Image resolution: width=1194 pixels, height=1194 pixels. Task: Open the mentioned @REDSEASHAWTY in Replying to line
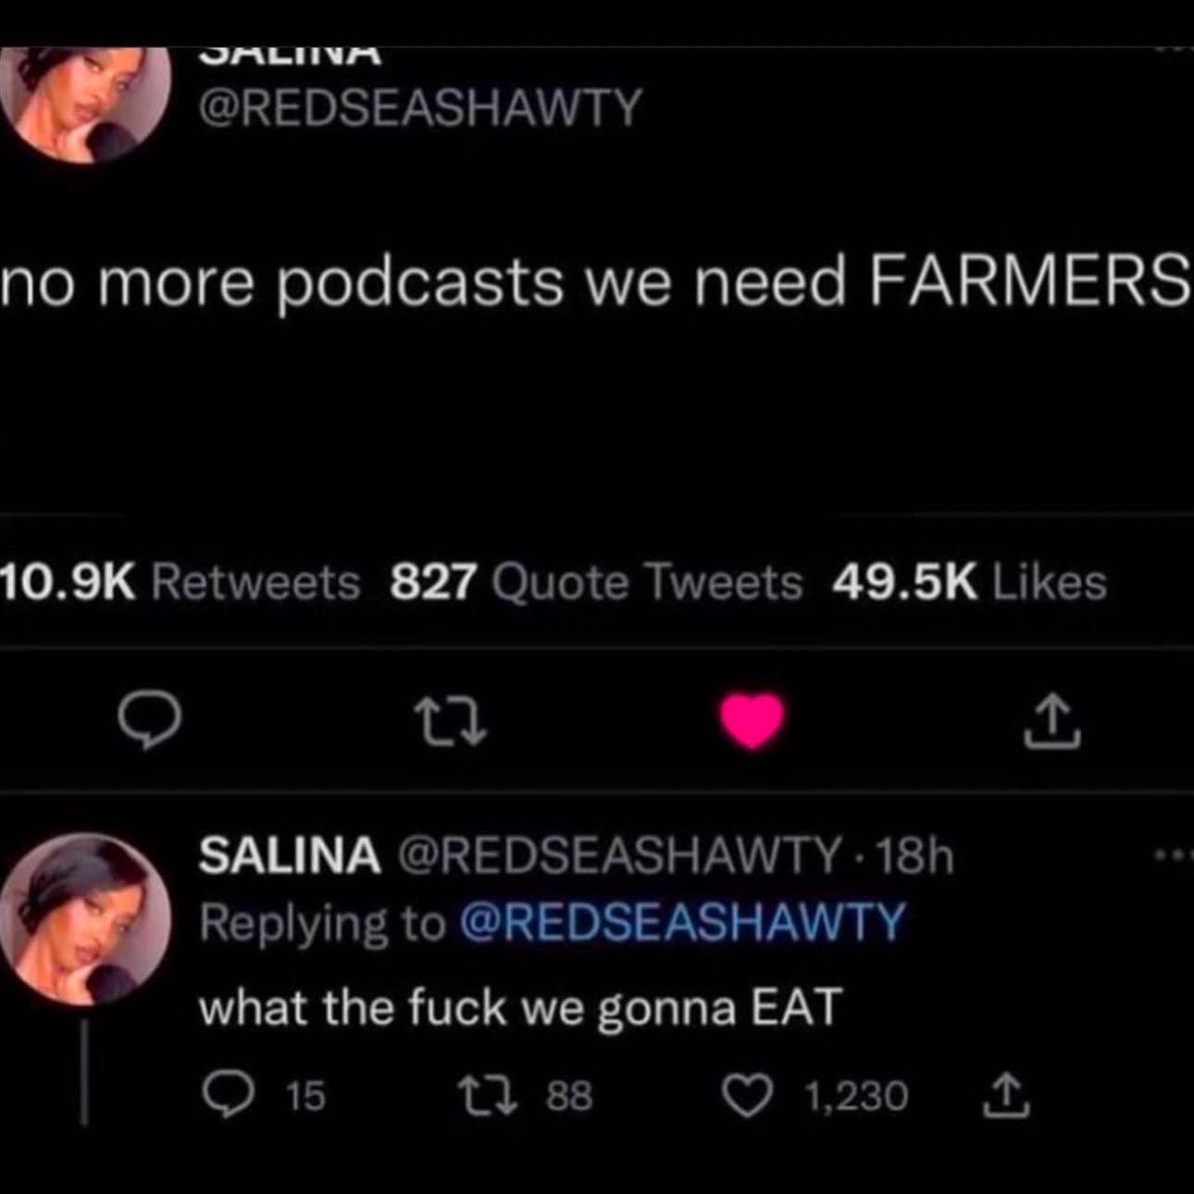coord(681,923)
